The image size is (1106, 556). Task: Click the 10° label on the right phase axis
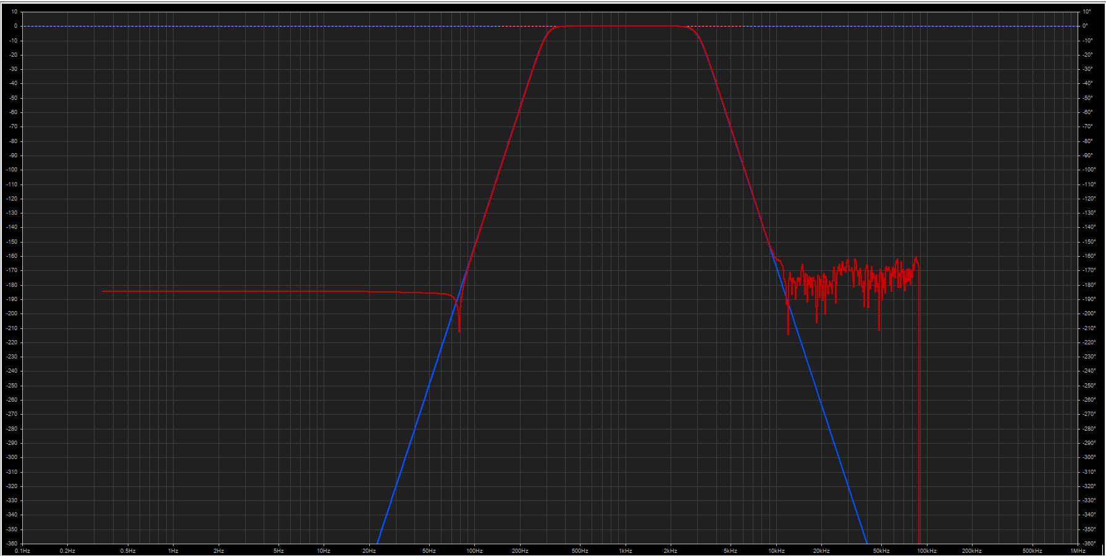(1087, 12)
